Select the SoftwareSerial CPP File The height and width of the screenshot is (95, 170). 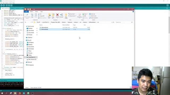point(65,27)
